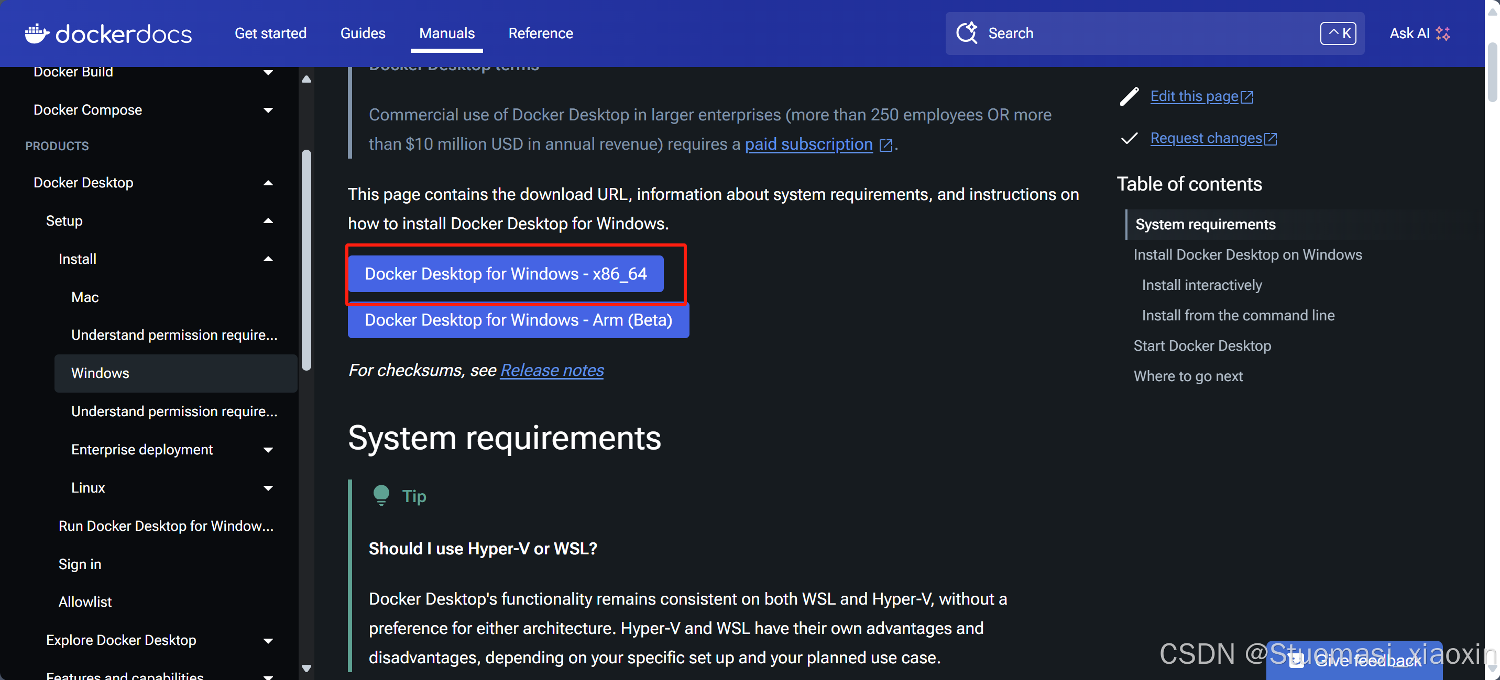Click the PRODUCTS sidebar label
The width and height of the screenshot is (1500, 680).
click(57, 146)
